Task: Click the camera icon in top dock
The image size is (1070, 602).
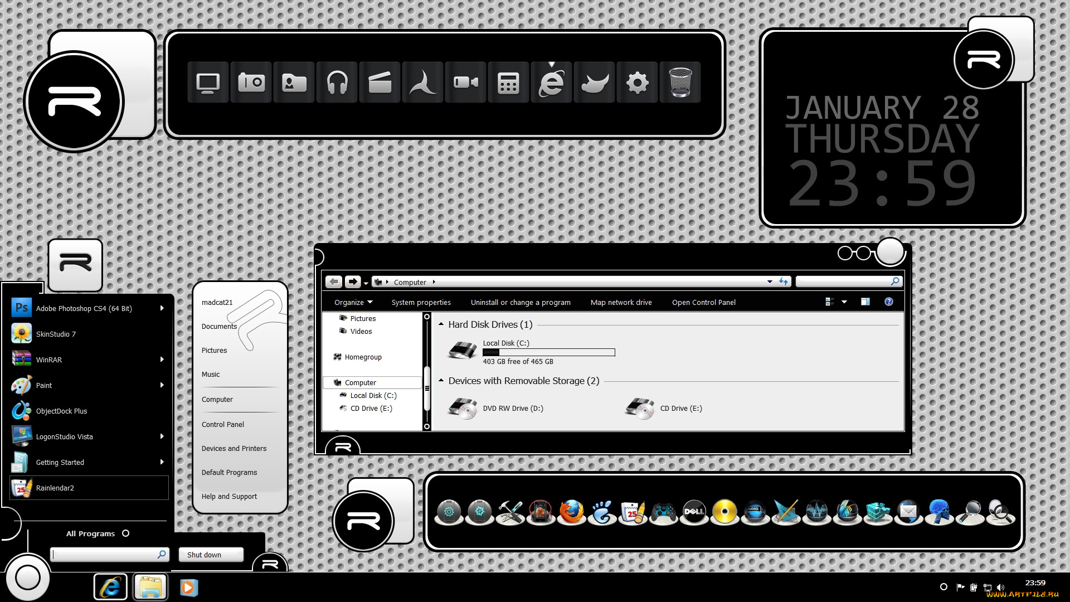Action: (x=251, y=82)
